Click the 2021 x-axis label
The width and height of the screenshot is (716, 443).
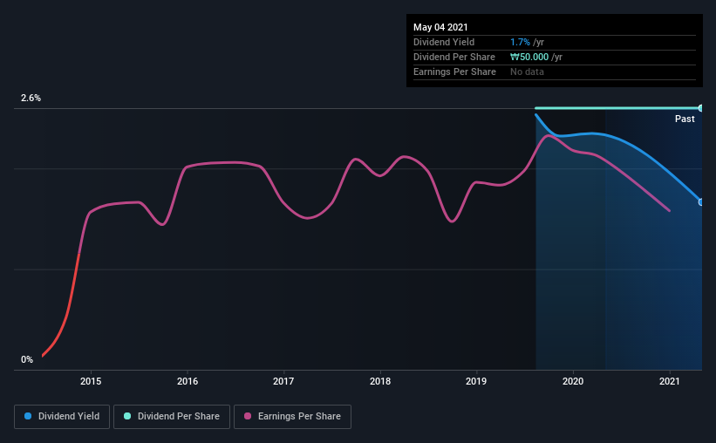670,381
